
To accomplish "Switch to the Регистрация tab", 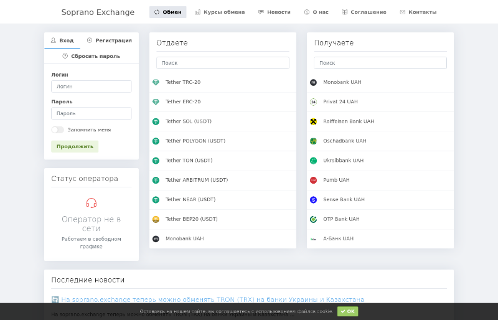I will pos(110,40).
